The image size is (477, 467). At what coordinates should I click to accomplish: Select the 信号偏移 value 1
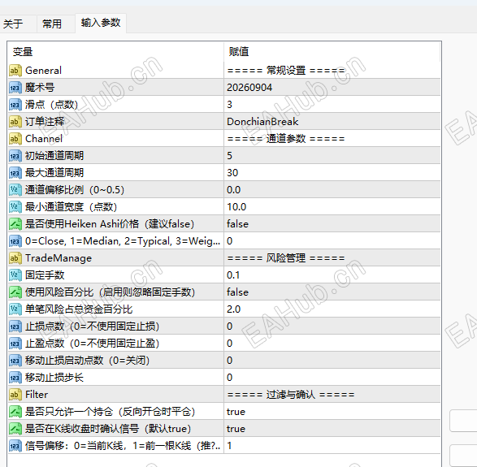[229, 446]
